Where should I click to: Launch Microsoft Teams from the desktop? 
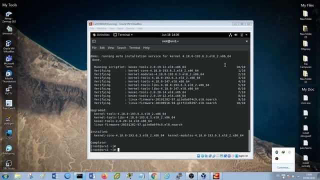(9, 61)
